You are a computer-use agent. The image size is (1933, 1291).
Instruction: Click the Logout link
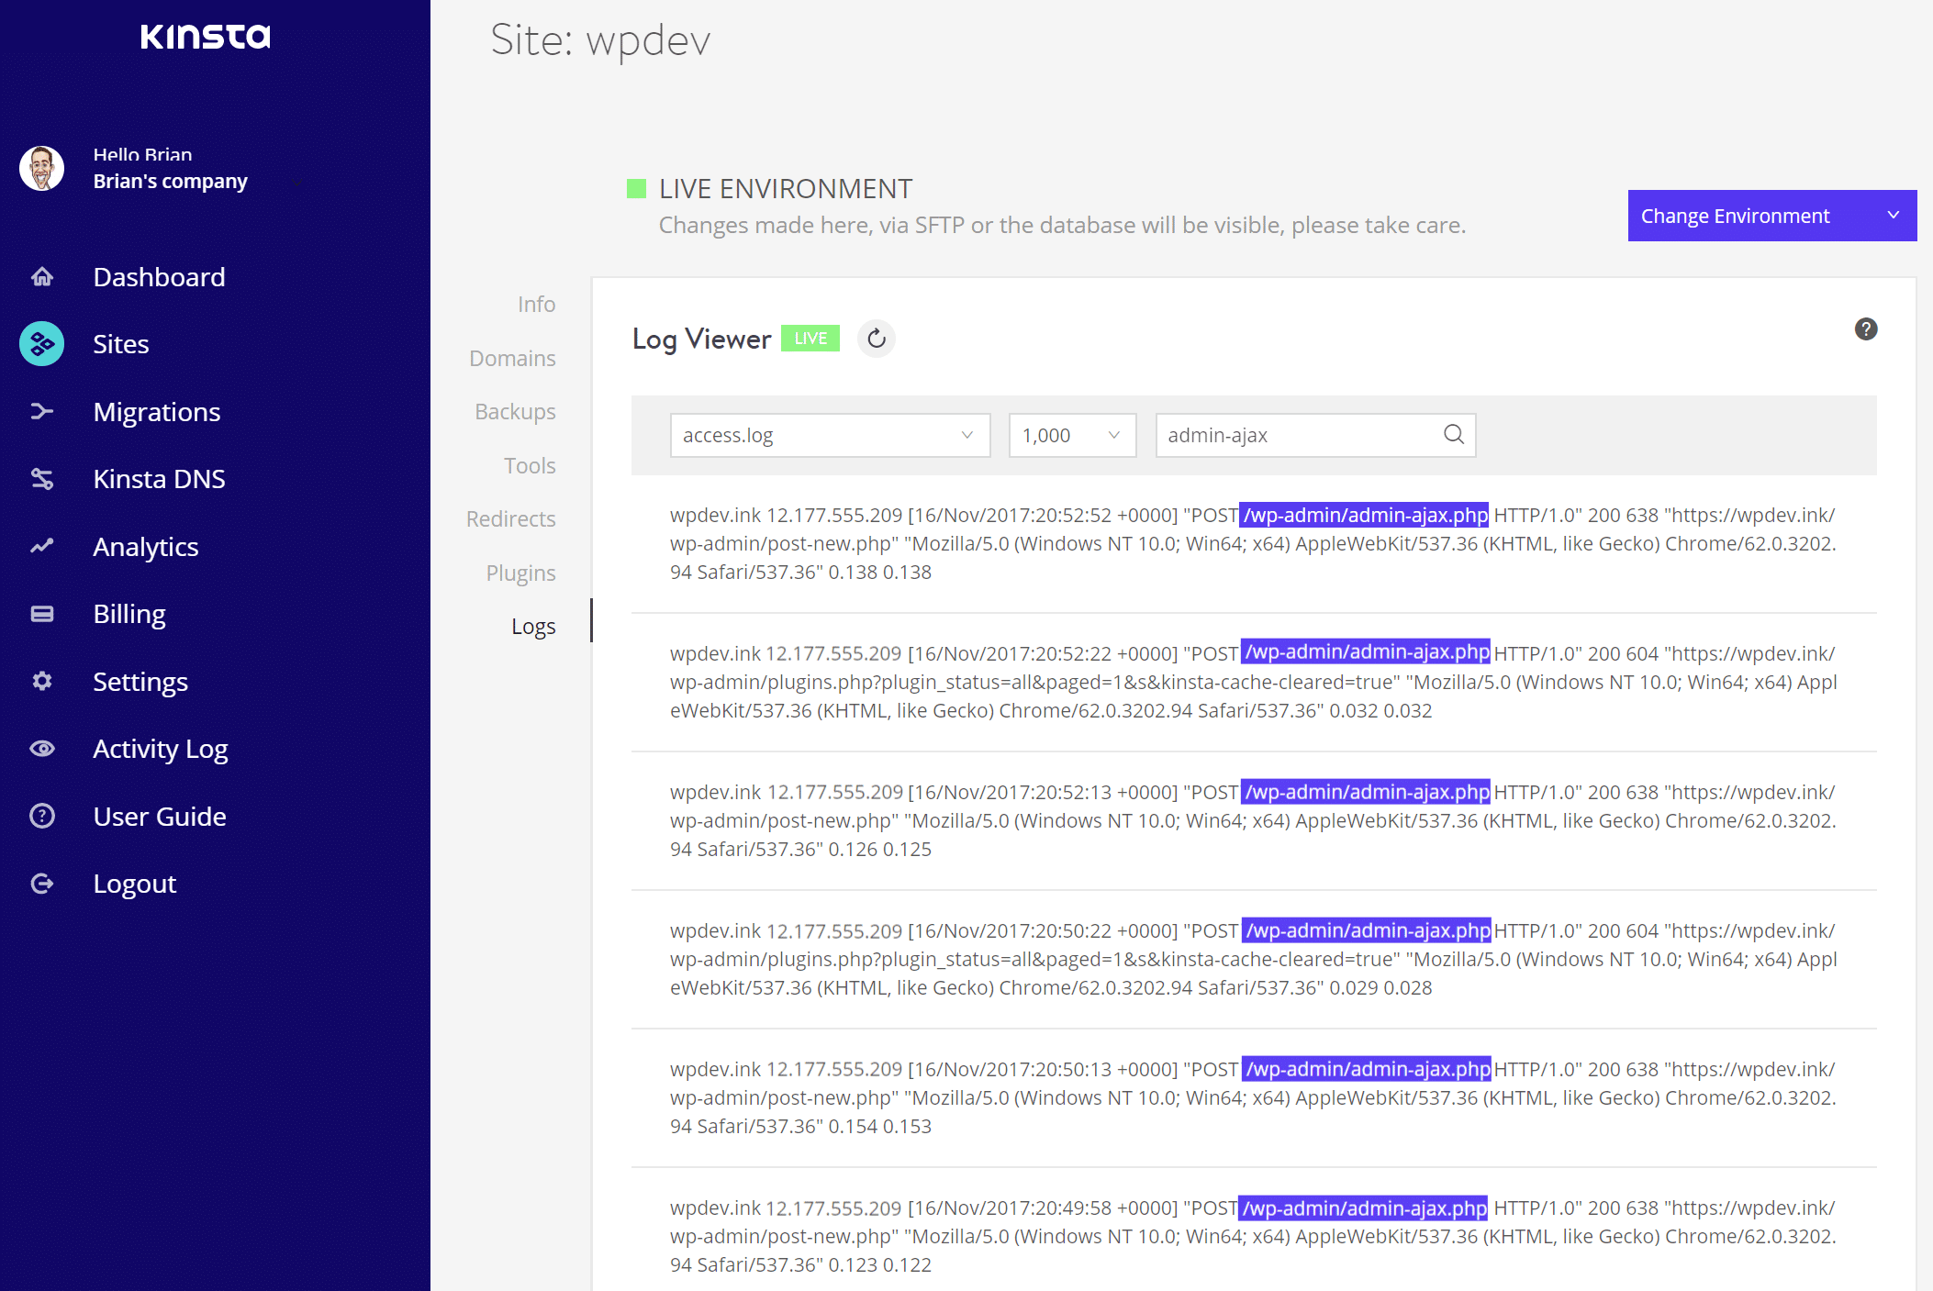pos(135,884)
